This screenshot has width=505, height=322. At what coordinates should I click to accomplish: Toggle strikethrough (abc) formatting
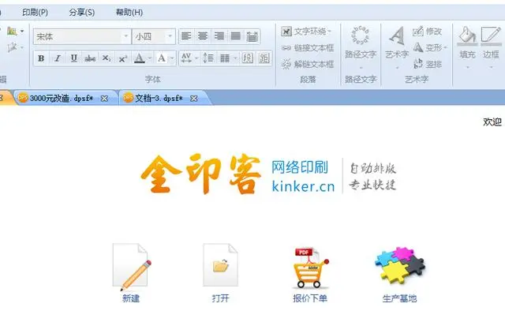pyautogui.click(x=90, y=58)
